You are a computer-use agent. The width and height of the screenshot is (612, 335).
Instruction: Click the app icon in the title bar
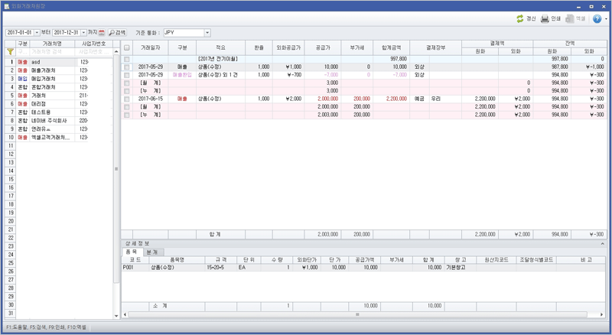(x=6, y=5)
